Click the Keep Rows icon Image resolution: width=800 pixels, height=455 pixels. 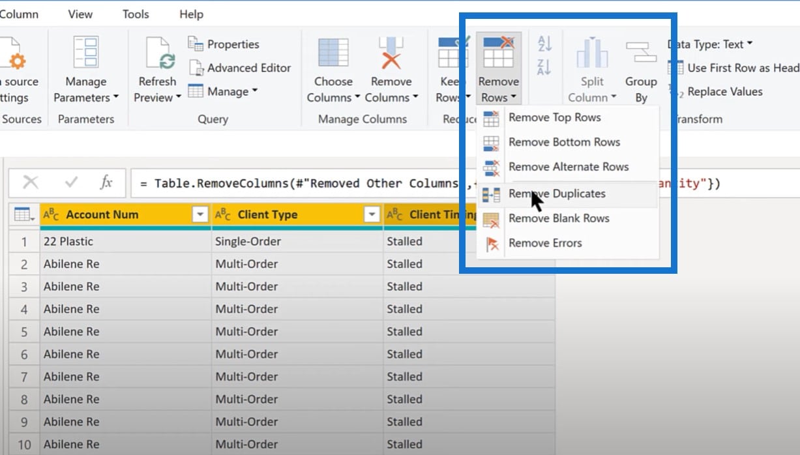pos(452,53)
